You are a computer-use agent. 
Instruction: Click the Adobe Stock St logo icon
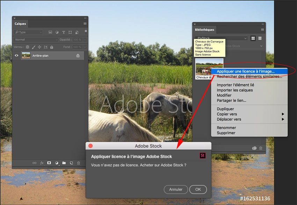pos(202,155)
